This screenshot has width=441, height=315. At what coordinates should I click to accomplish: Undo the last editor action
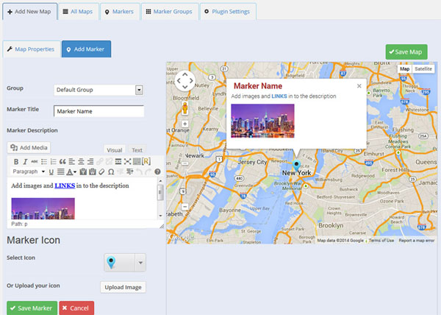click(x=139, y=171)
